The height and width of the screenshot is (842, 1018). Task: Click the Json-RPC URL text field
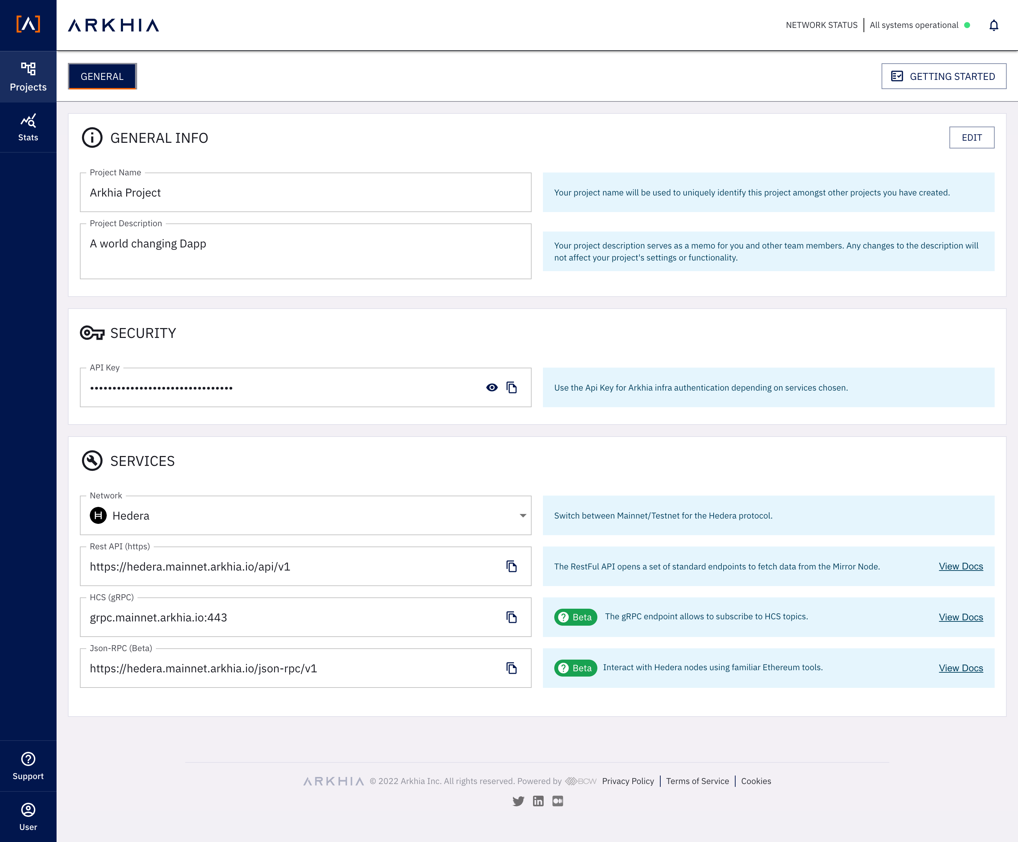pyautogui.click(x=305, y=668)
